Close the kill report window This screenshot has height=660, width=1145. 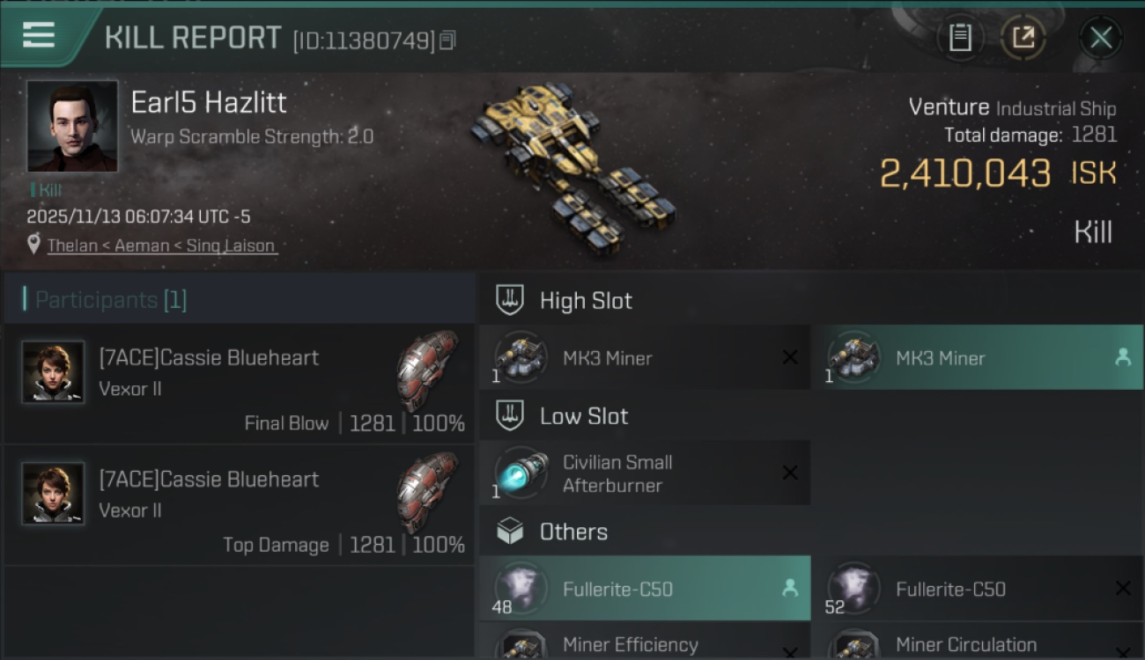pyautogui.click(x=1100, y=38)
